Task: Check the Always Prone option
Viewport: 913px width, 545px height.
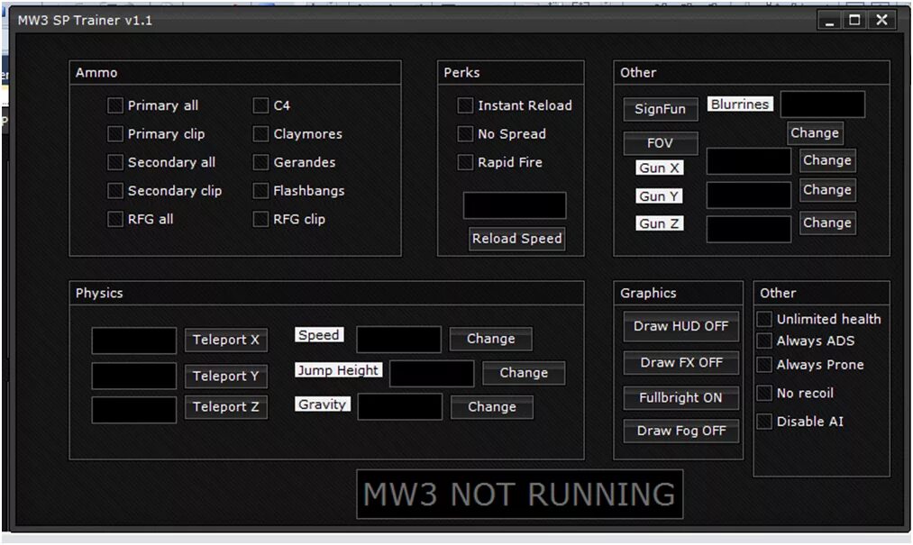Action: tap(764, 365)
